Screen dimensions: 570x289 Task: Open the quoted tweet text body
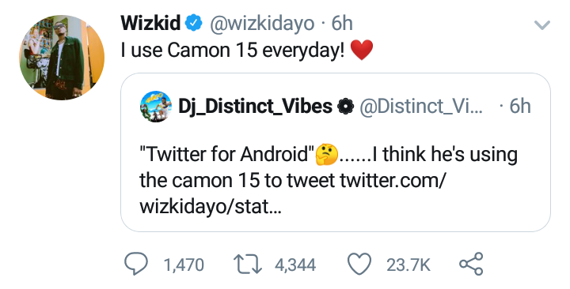click(x=329, y=180)
